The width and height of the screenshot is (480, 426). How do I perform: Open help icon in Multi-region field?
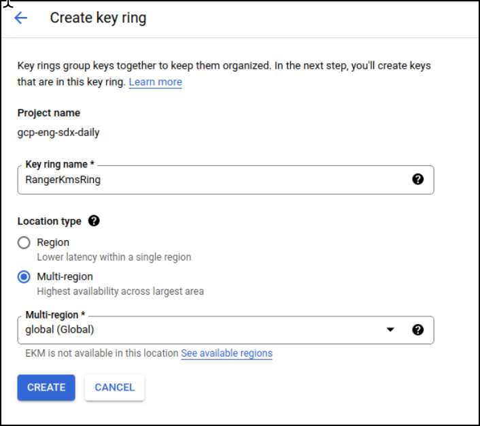click(418, 330)
